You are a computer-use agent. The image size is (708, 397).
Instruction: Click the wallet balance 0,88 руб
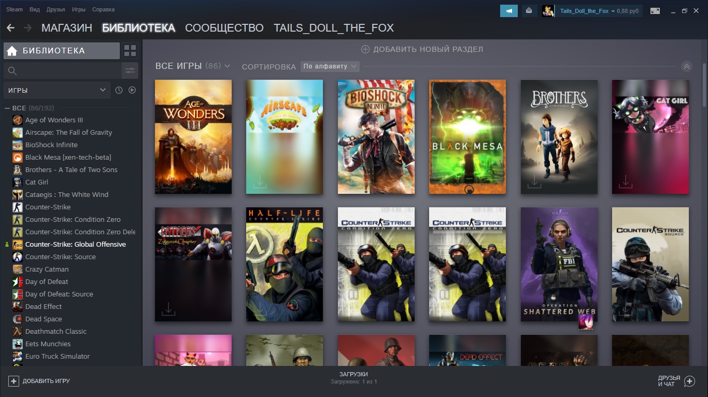point(628,10)
